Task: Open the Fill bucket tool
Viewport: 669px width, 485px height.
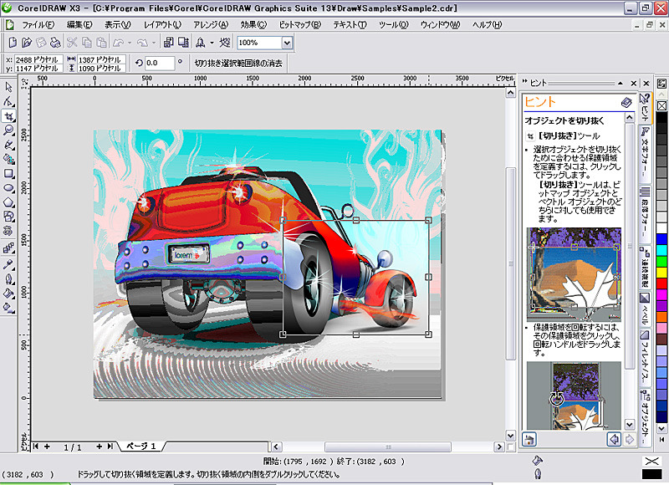Action: pyautogui.click(x=8, y=293)
